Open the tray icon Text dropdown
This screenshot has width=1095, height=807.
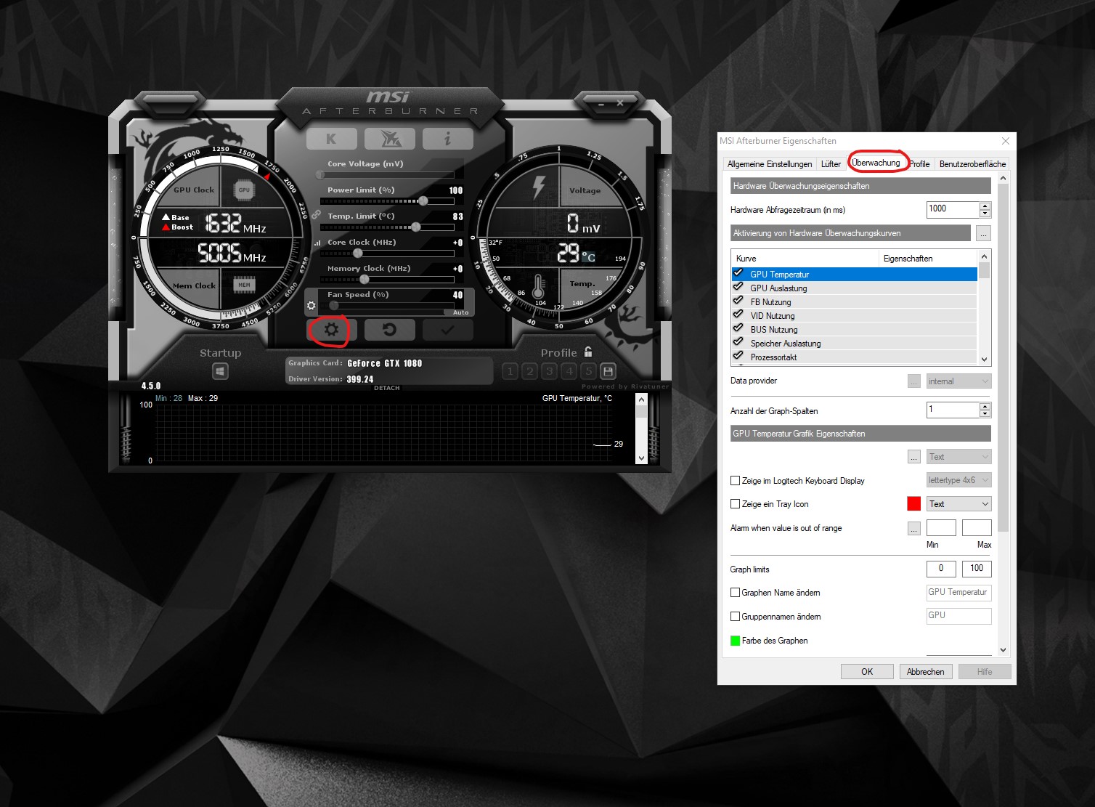pyautogui.click(x=958, y=504)
